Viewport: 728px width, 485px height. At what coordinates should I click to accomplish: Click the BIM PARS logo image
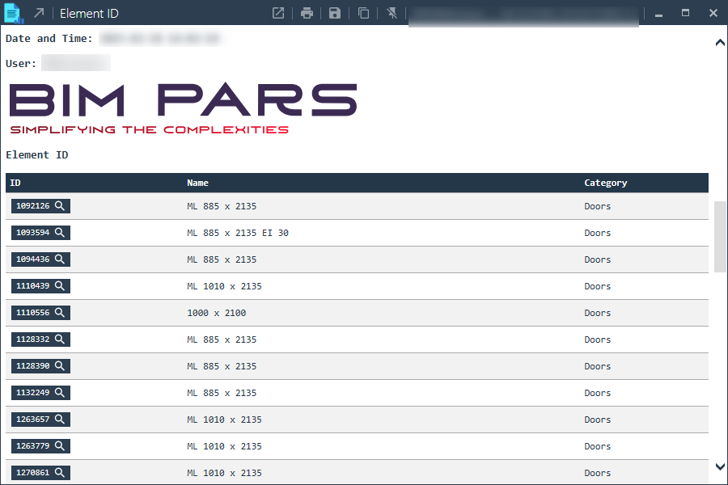(x=183, y=108)
